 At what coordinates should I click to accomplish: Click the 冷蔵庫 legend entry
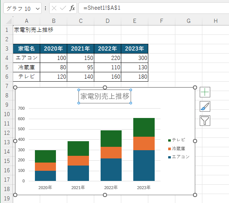click(x=178, y=149)
